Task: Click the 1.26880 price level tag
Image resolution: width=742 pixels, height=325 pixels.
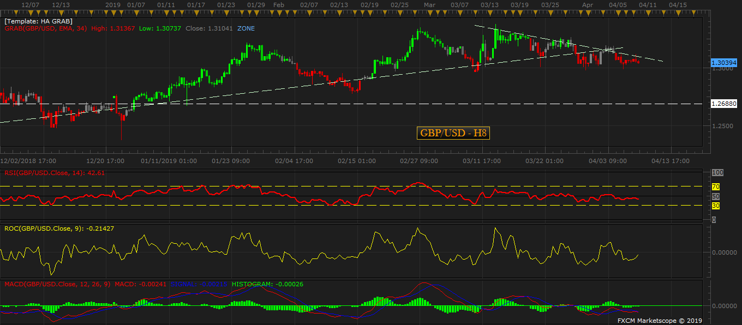Action: point(723,104)
